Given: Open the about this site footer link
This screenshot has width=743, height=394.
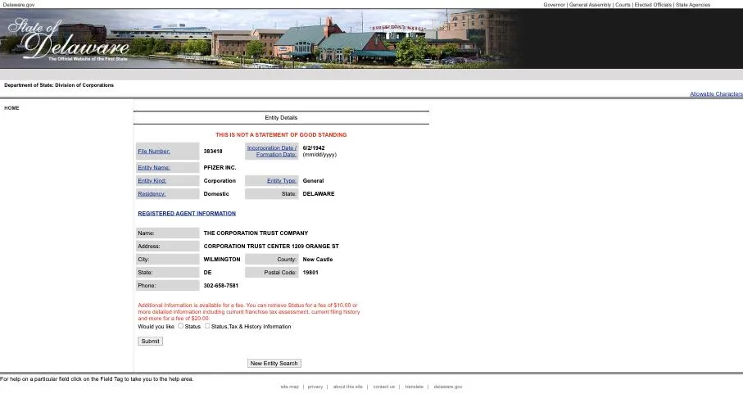Looking at the screenshot, I should click(x=348, y=387).
